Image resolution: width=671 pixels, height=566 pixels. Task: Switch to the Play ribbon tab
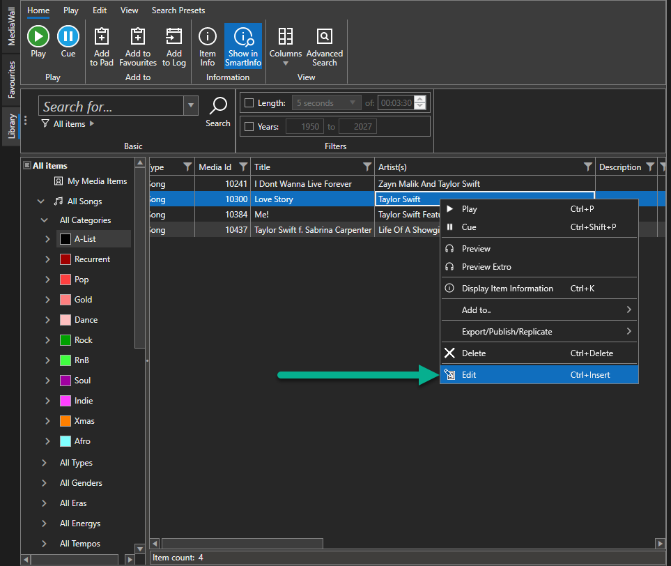[x=70, y=10]
